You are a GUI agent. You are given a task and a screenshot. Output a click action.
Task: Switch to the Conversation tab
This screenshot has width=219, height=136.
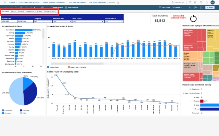(x=49, y=11)
